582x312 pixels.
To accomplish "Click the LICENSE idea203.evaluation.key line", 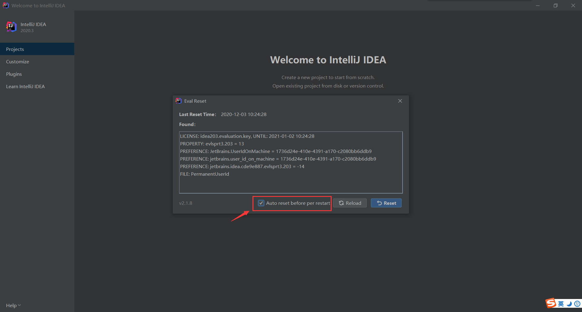I will click(x=247, y=136).
